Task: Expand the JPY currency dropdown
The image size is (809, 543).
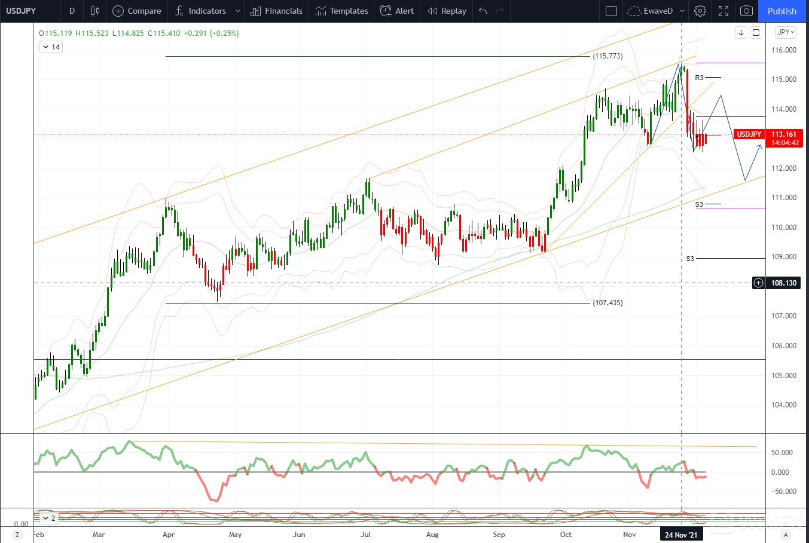Action: [785, 32]
